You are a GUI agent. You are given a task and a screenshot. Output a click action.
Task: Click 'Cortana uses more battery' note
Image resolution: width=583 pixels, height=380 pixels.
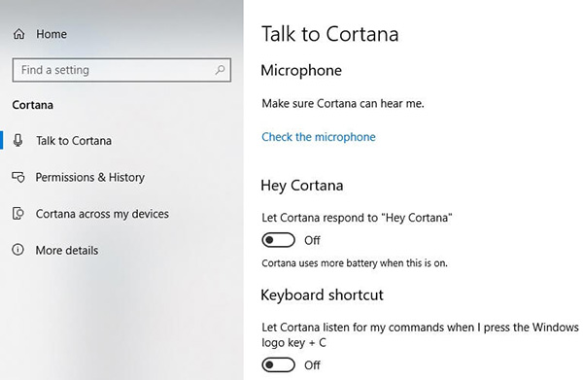click(355, 263)
